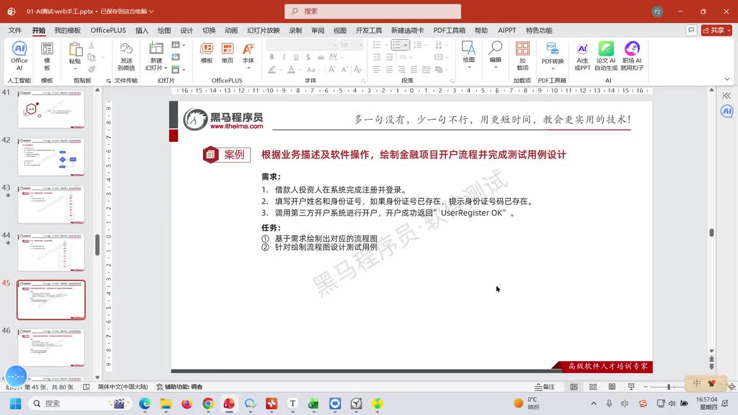Open OfficePLUS 模板 templates

coord(206,53)
